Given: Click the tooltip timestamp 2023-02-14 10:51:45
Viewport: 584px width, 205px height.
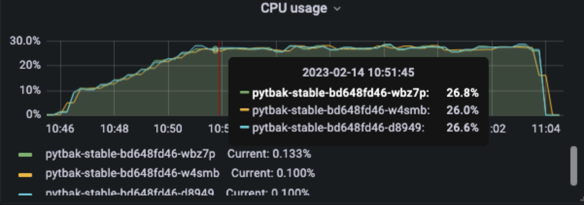Looking at the screenshot, I should (358, 72).
